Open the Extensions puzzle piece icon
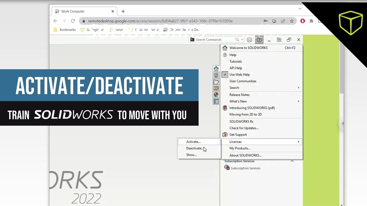The height and width of the screenshot is (206, 367). coord(311,21)
